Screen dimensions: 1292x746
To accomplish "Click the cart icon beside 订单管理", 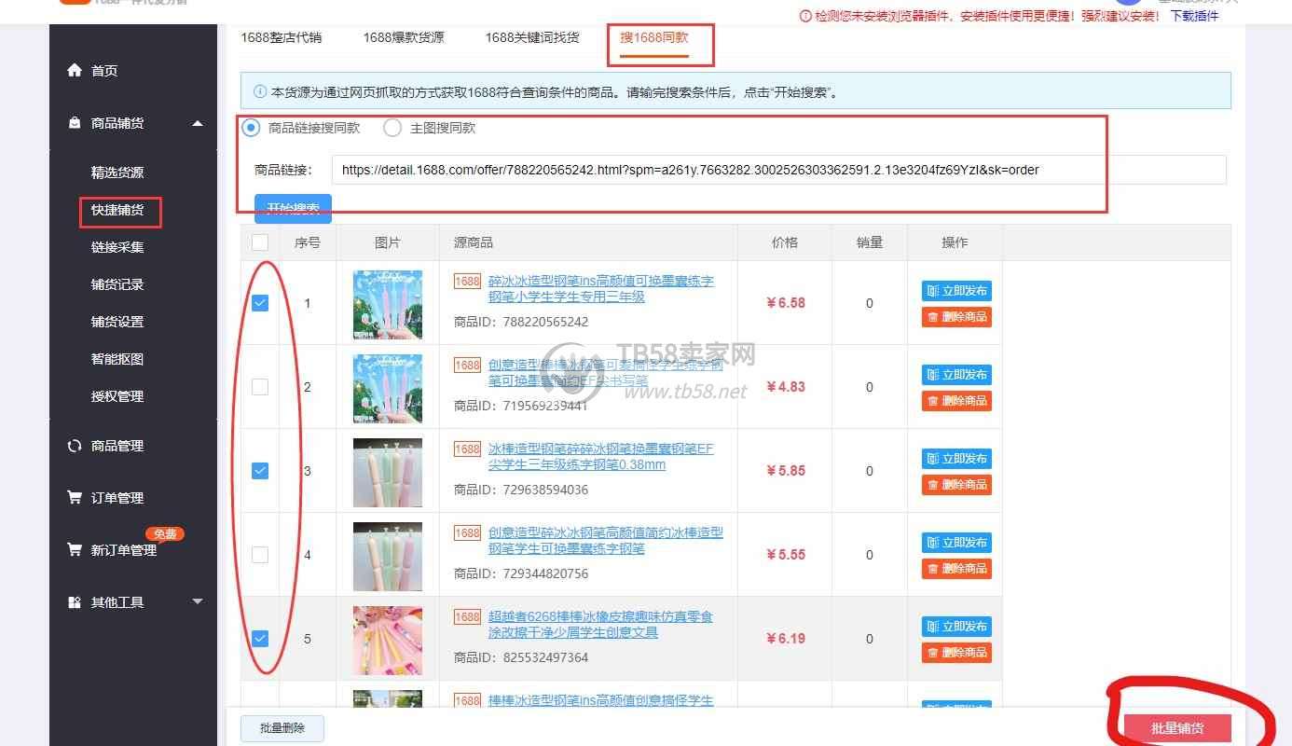I will 75,498.
